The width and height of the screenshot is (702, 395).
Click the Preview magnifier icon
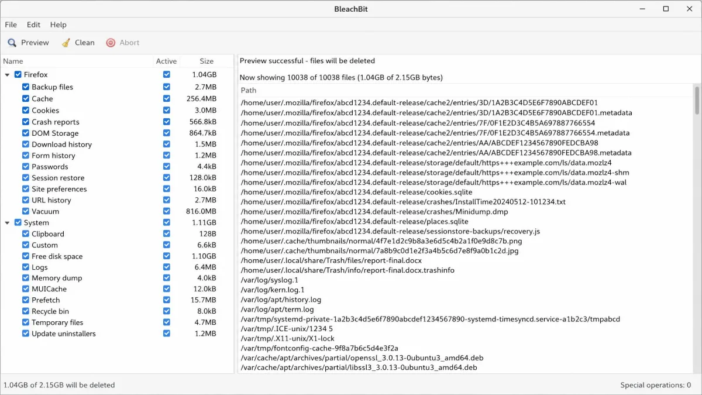pyautogui.click(x=12, y=43)
